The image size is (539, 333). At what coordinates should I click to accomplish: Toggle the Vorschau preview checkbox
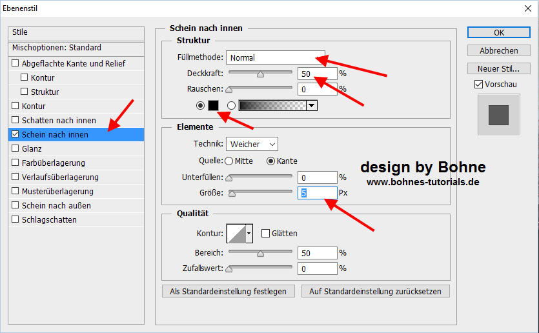coord(478,84)
